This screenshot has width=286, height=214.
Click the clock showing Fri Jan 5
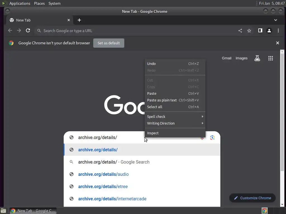point(272,3)
